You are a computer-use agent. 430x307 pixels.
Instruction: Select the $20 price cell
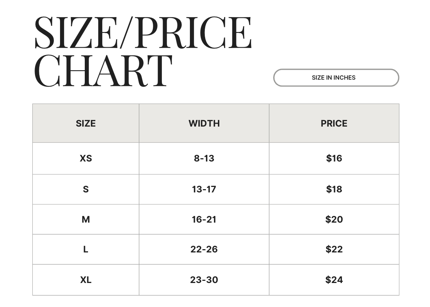pyautogui.click(x=334, y=219)
